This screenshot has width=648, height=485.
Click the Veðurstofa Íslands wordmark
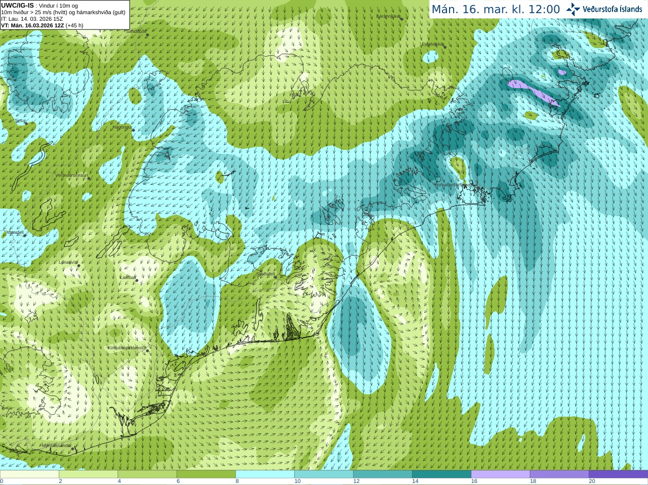[x=612, y=9]
